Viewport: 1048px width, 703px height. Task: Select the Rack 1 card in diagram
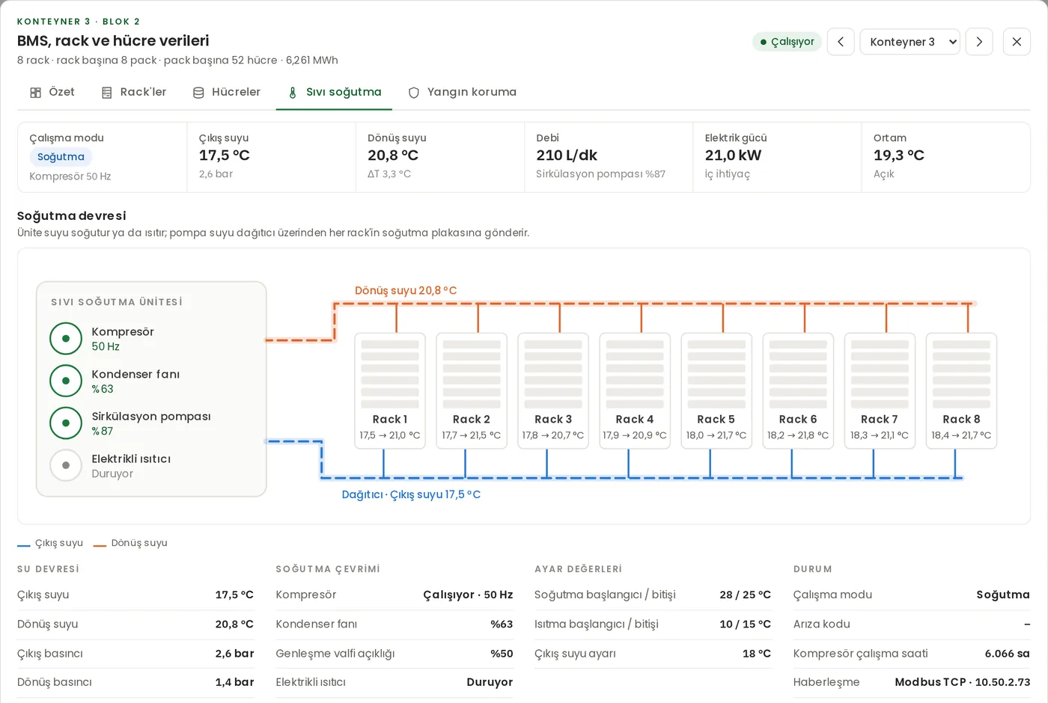tap(390, 391)
